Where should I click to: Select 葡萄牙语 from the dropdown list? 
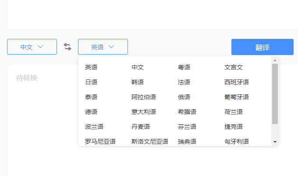pyautogui.click(x=236, y=97)
